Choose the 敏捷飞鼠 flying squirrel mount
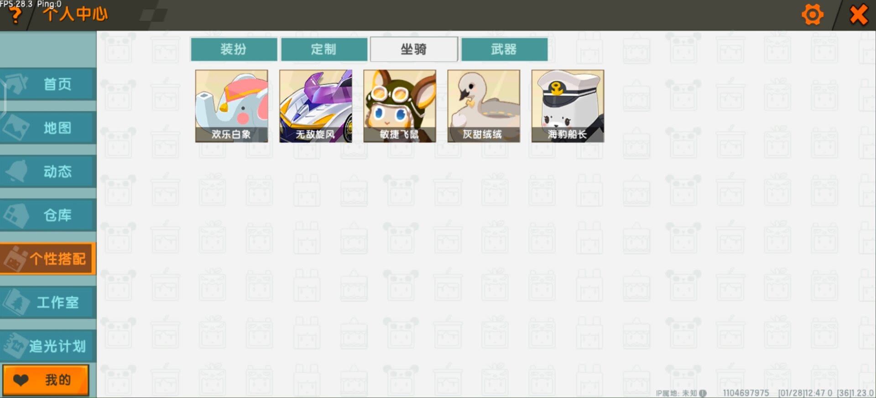The image size is (876, 398). pyautogui.click(x=400, y=106)
